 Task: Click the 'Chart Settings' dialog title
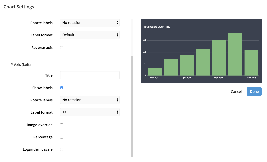(x=19, y=7)
